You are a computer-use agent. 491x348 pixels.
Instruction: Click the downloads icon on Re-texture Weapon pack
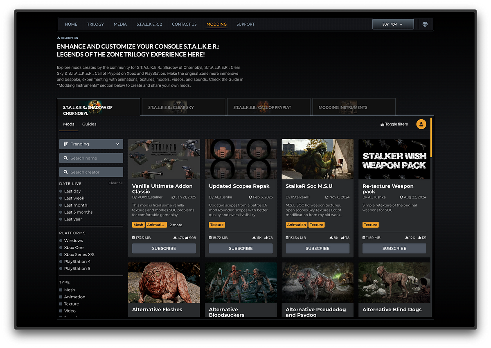pos(407,238)
